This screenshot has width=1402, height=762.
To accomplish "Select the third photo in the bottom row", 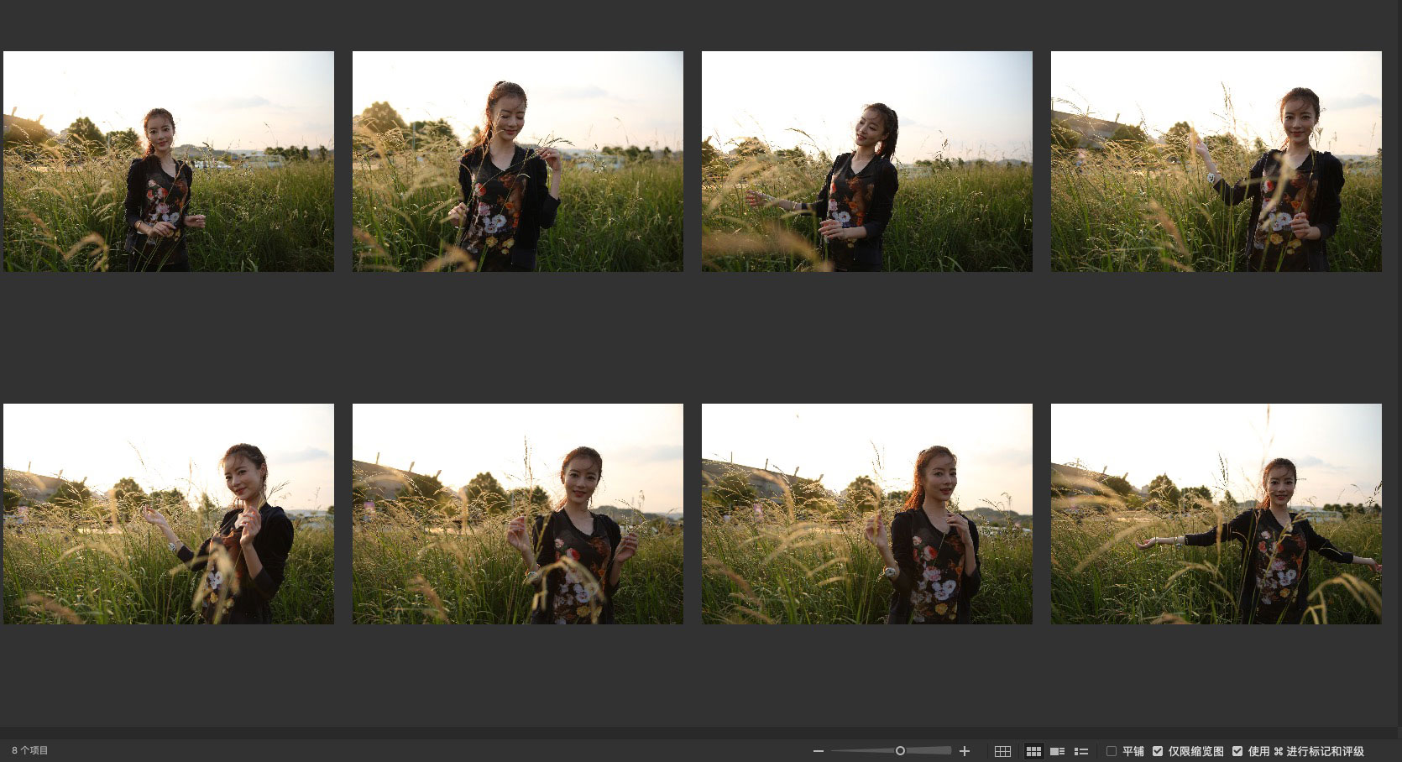I will click(866, 514).
